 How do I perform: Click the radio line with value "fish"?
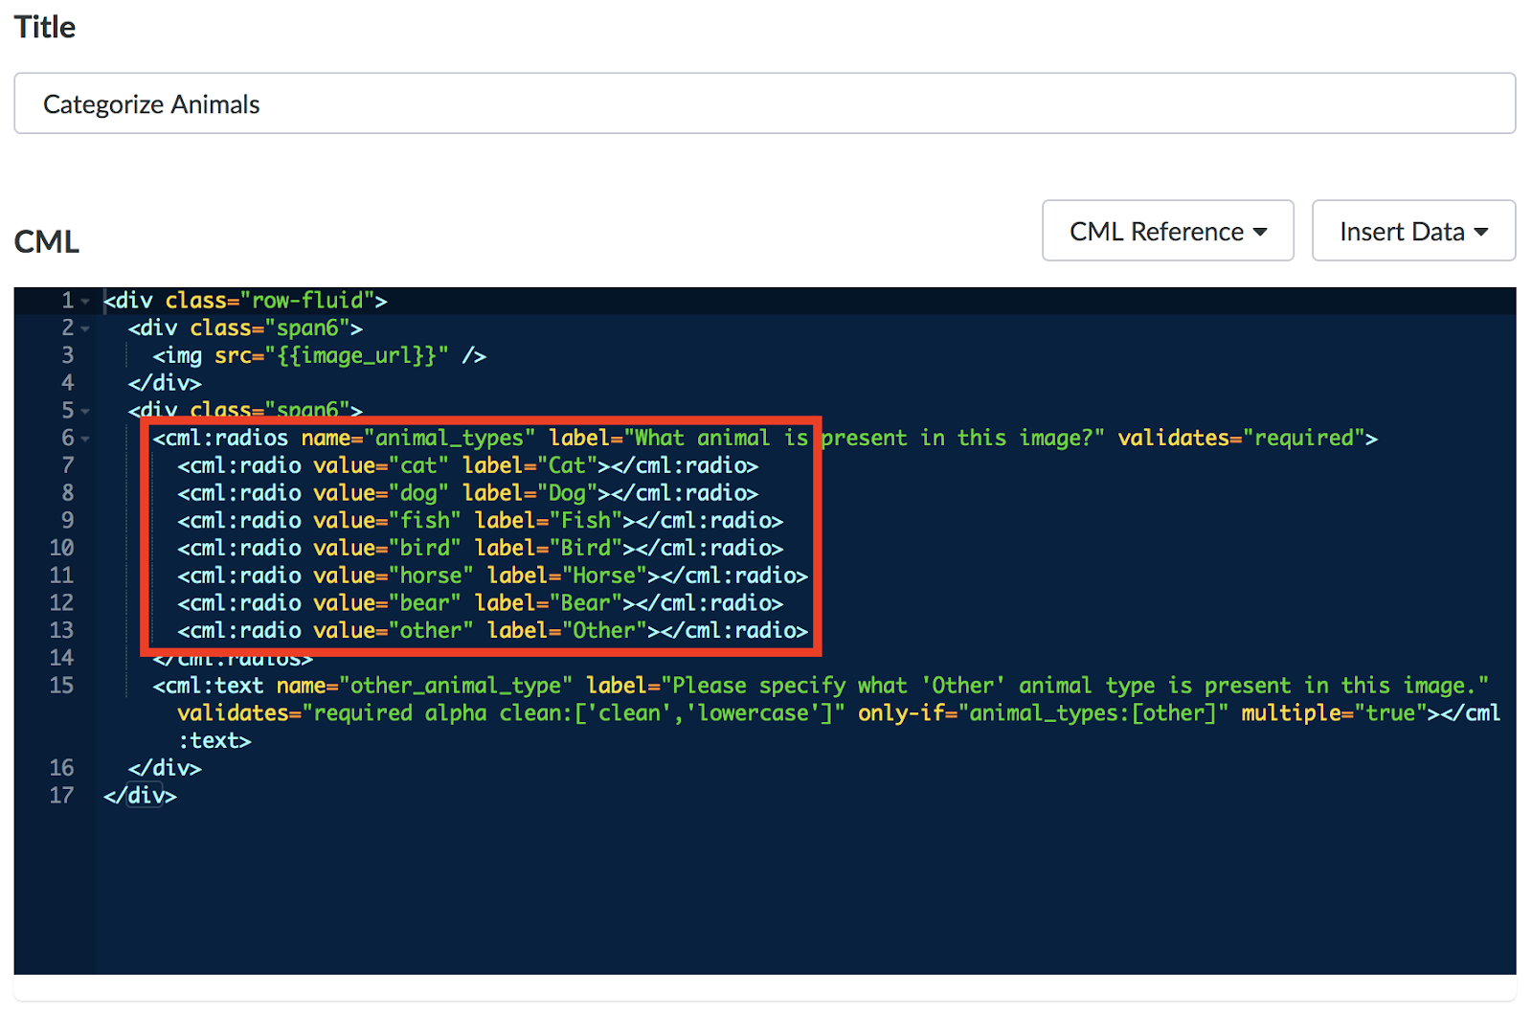click(481, 520)
